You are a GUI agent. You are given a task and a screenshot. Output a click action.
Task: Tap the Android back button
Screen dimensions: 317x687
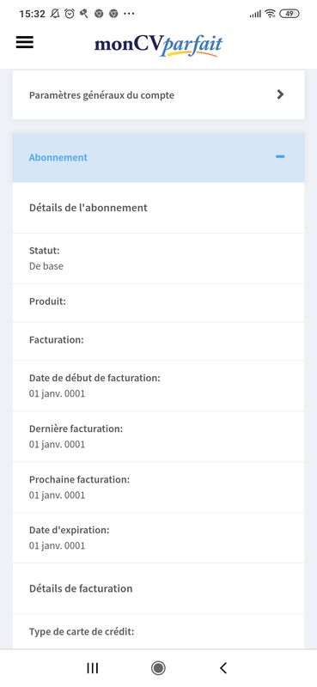(223, 668)
